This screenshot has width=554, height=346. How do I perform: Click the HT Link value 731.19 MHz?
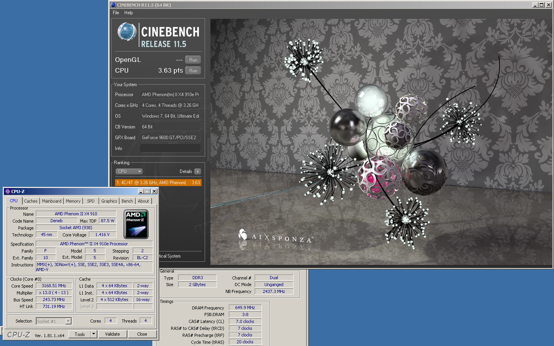(x=54, y=306)
